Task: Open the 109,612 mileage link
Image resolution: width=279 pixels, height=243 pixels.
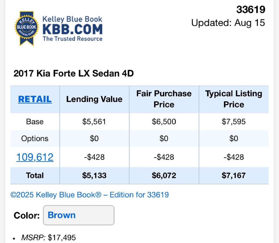Action: pos(35,157)
